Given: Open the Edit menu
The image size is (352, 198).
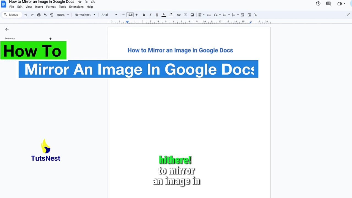Looking at the screenshot, I should pos(20,7).
